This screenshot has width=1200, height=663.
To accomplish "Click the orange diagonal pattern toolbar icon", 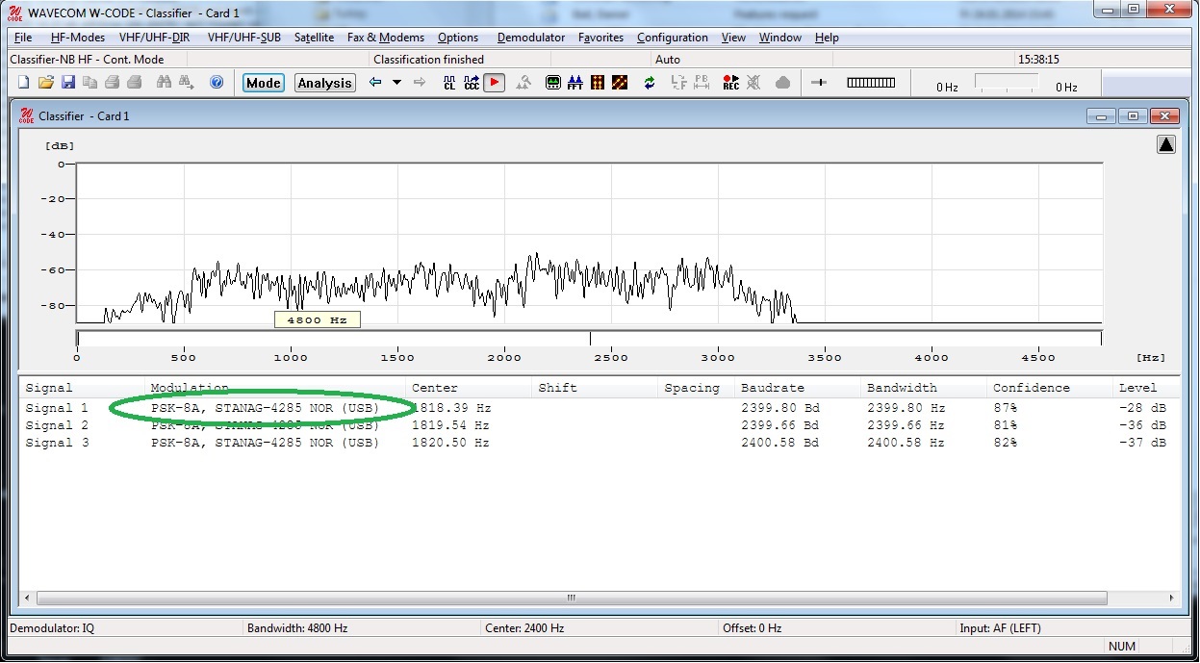I will (620, 83).
